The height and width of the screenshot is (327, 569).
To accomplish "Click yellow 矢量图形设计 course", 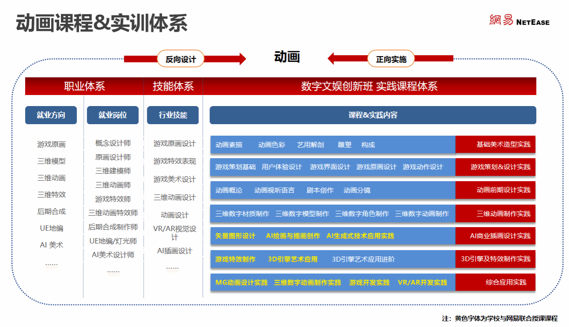I will coord(235,236).
